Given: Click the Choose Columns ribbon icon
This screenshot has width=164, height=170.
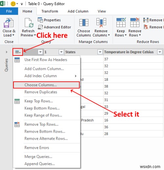Looking at the screenshot, I should [x=84, y=23].
